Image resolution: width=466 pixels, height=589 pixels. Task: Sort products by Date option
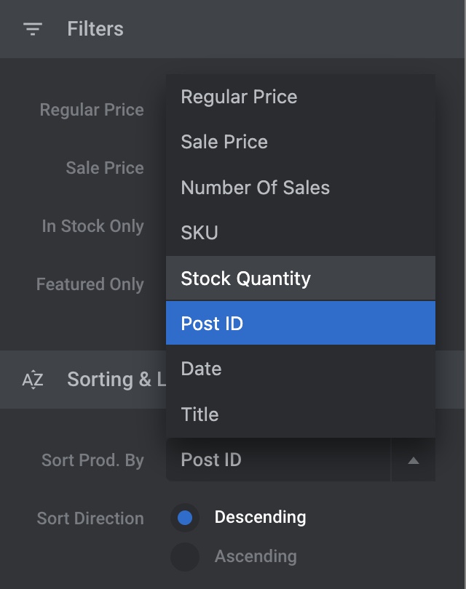point(201,369)
